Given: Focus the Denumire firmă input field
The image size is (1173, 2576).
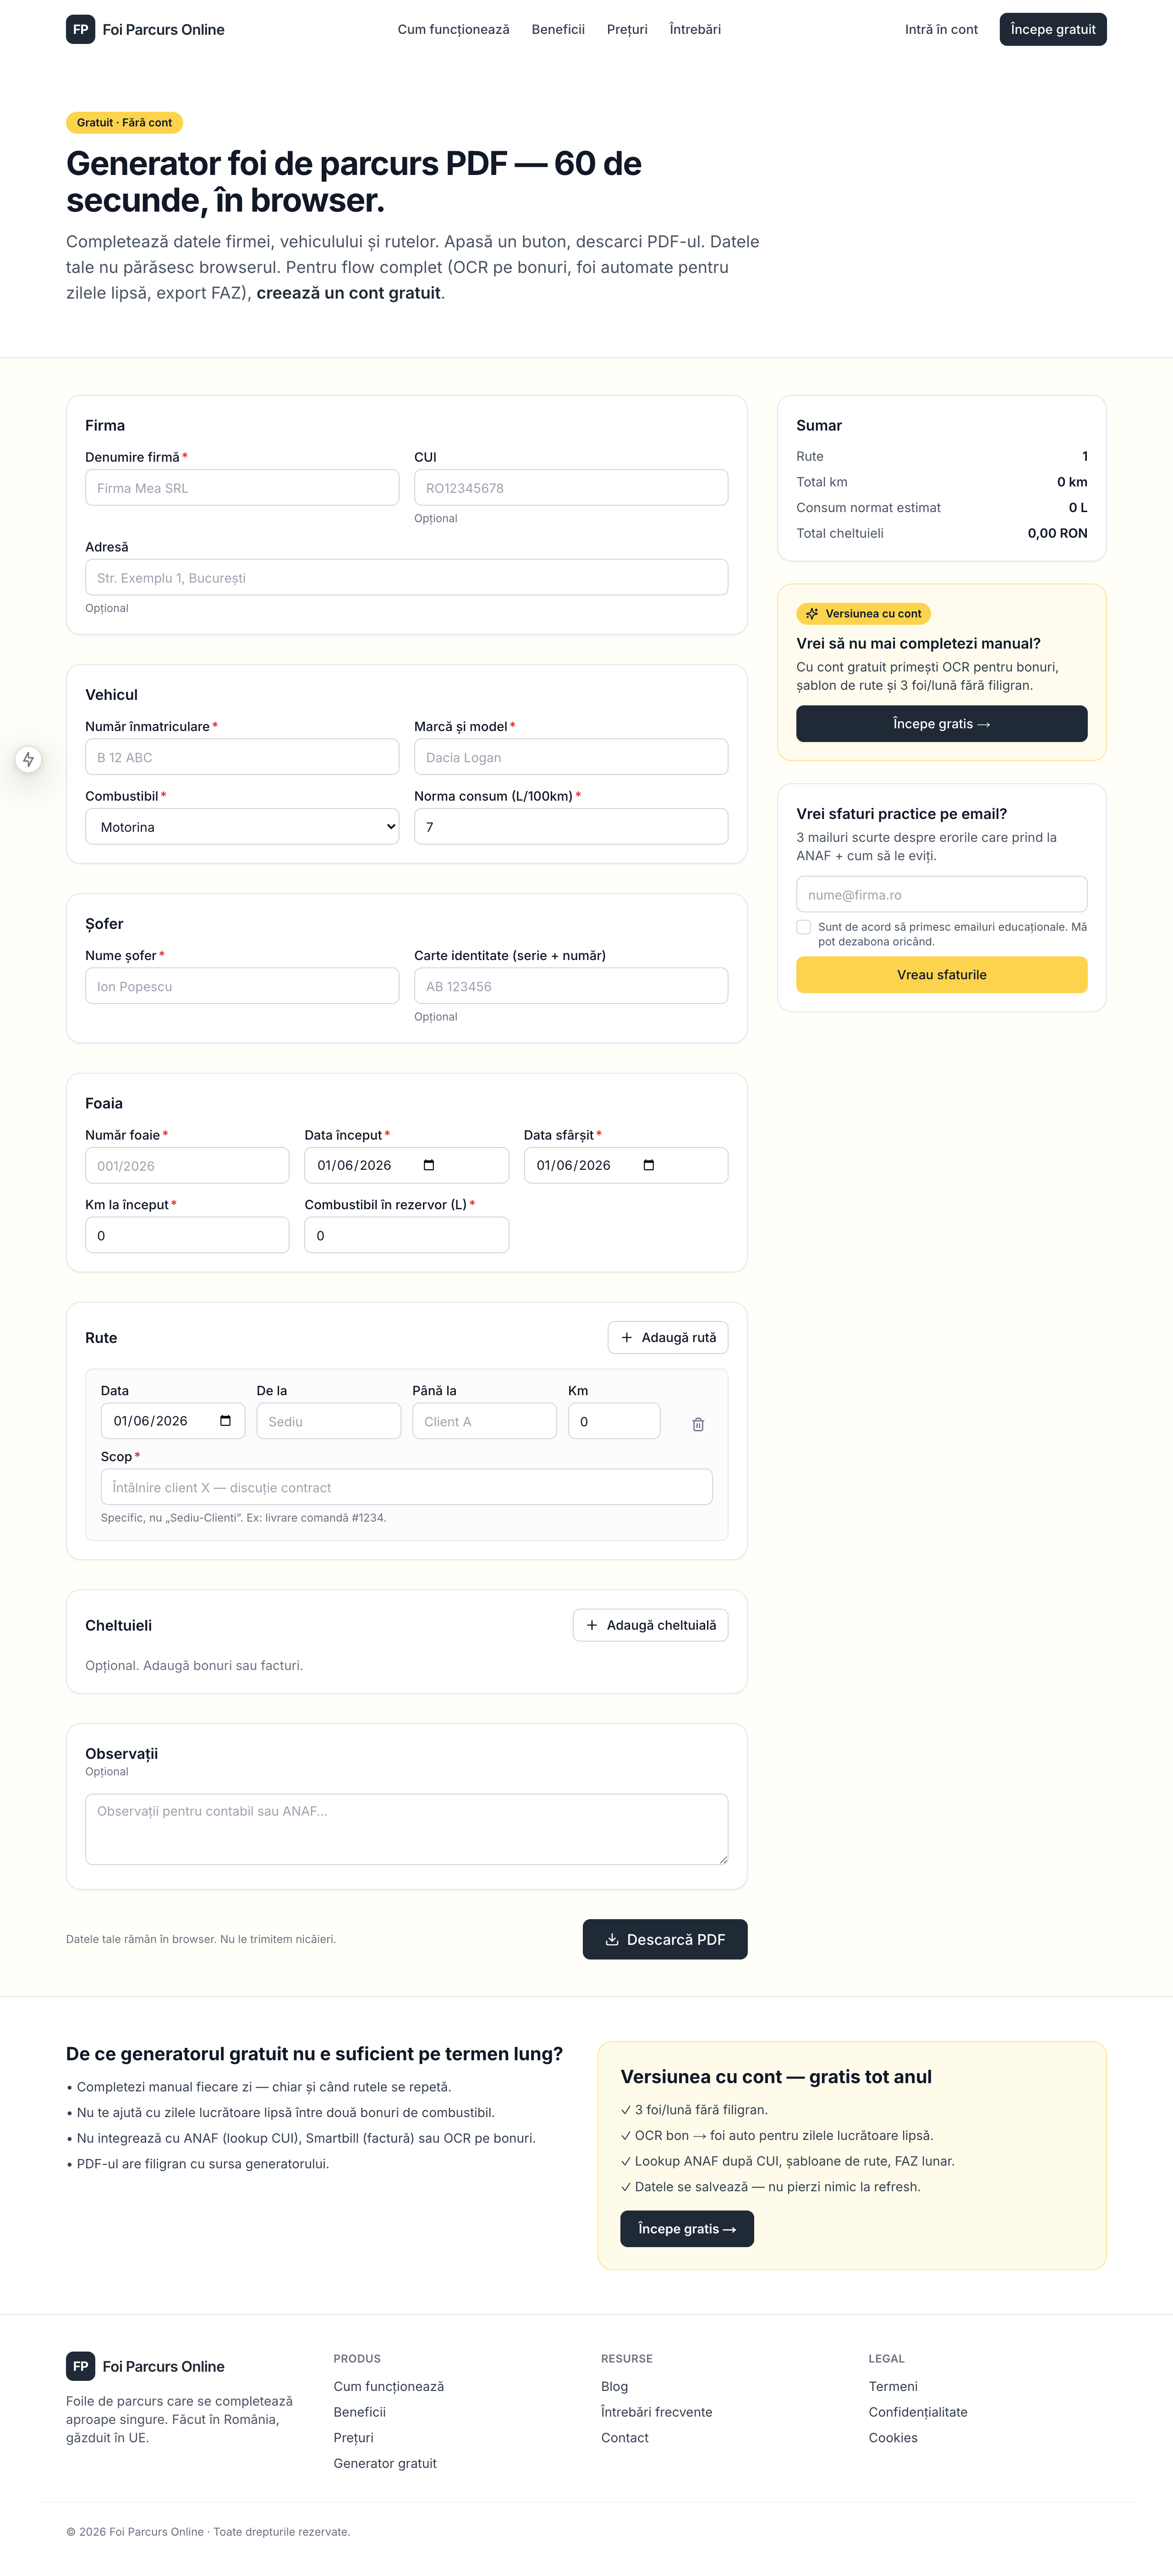Looking at the screenshot, I should tap(242, 488).
